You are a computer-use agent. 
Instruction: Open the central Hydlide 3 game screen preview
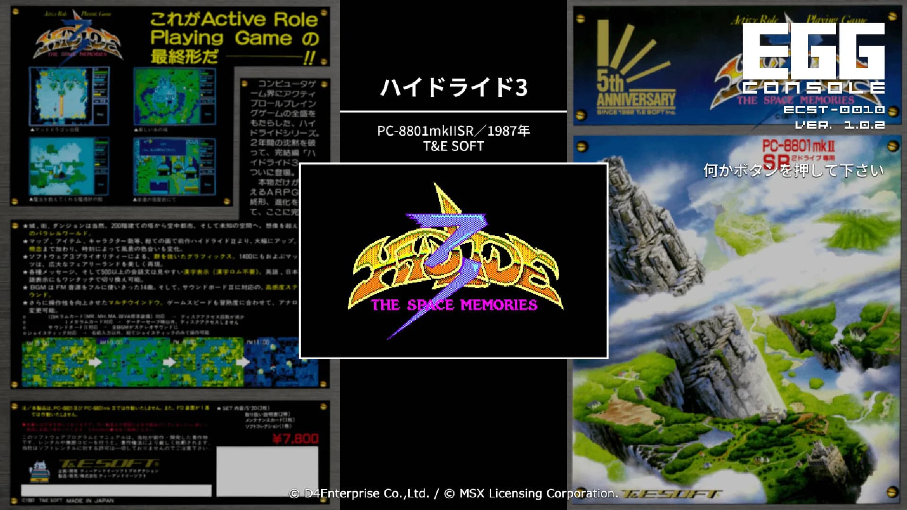(453, 261)
